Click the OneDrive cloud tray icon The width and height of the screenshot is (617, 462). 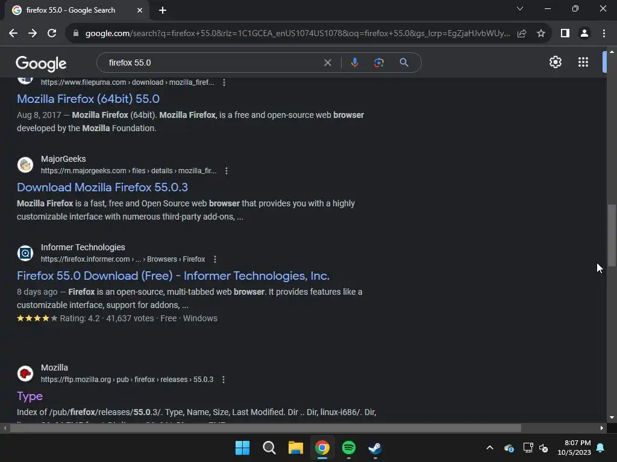[x=509, y=448]
